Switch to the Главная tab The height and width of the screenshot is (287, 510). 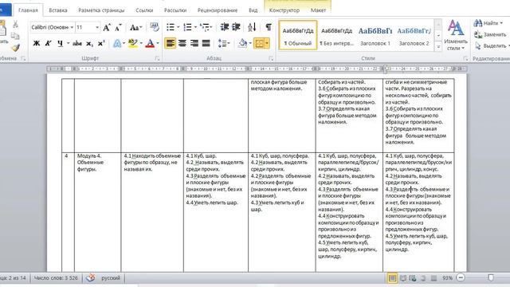pos(28,10)
